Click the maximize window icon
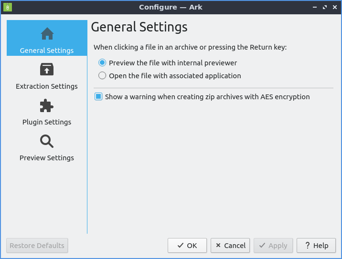 (325, 7)
